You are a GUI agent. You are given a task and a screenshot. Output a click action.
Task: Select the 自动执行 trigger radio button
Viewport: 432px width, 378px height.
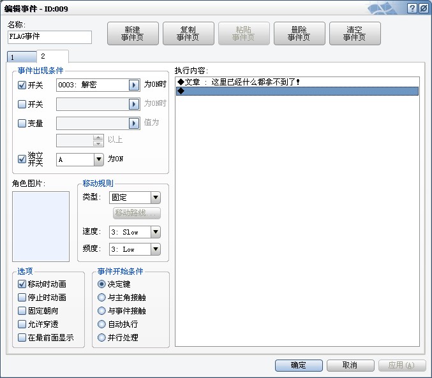click(x=101, y=324)
